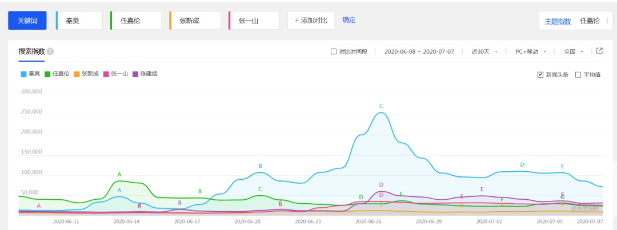This screenshot has height=230, width=617.
Task: Click the 秦昊 blue legend swatch
Action: [x=23, y=74]
